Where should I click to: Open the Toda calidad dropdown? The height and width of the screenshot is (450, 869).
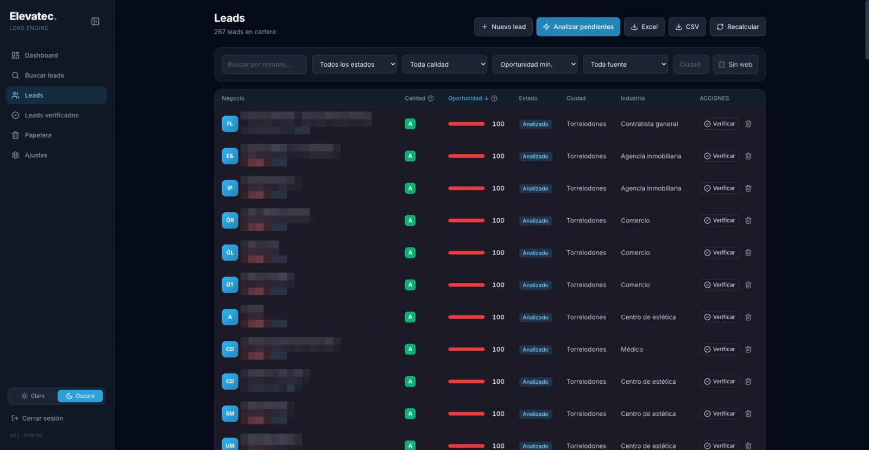point(445,64)
